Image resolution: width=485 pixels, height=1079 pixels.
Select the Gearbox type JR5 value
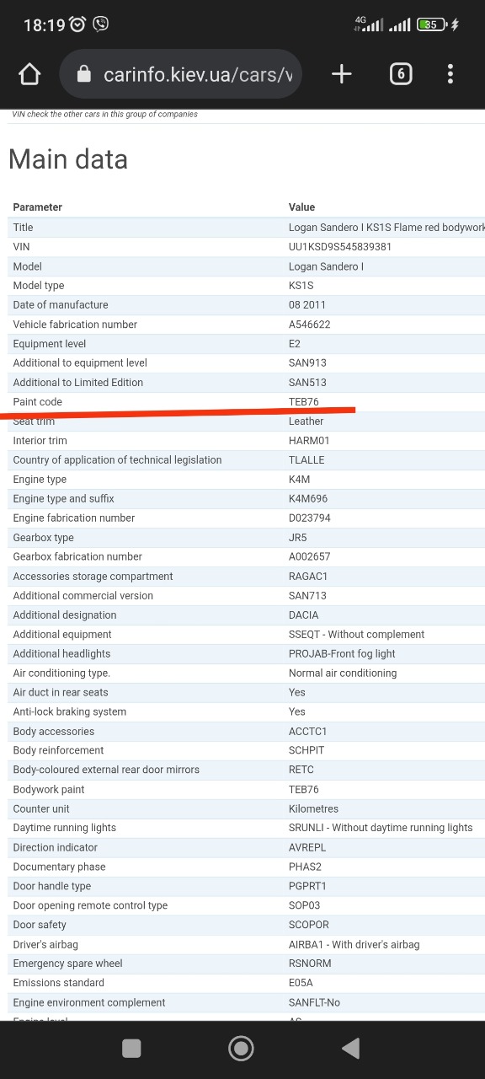299,538
